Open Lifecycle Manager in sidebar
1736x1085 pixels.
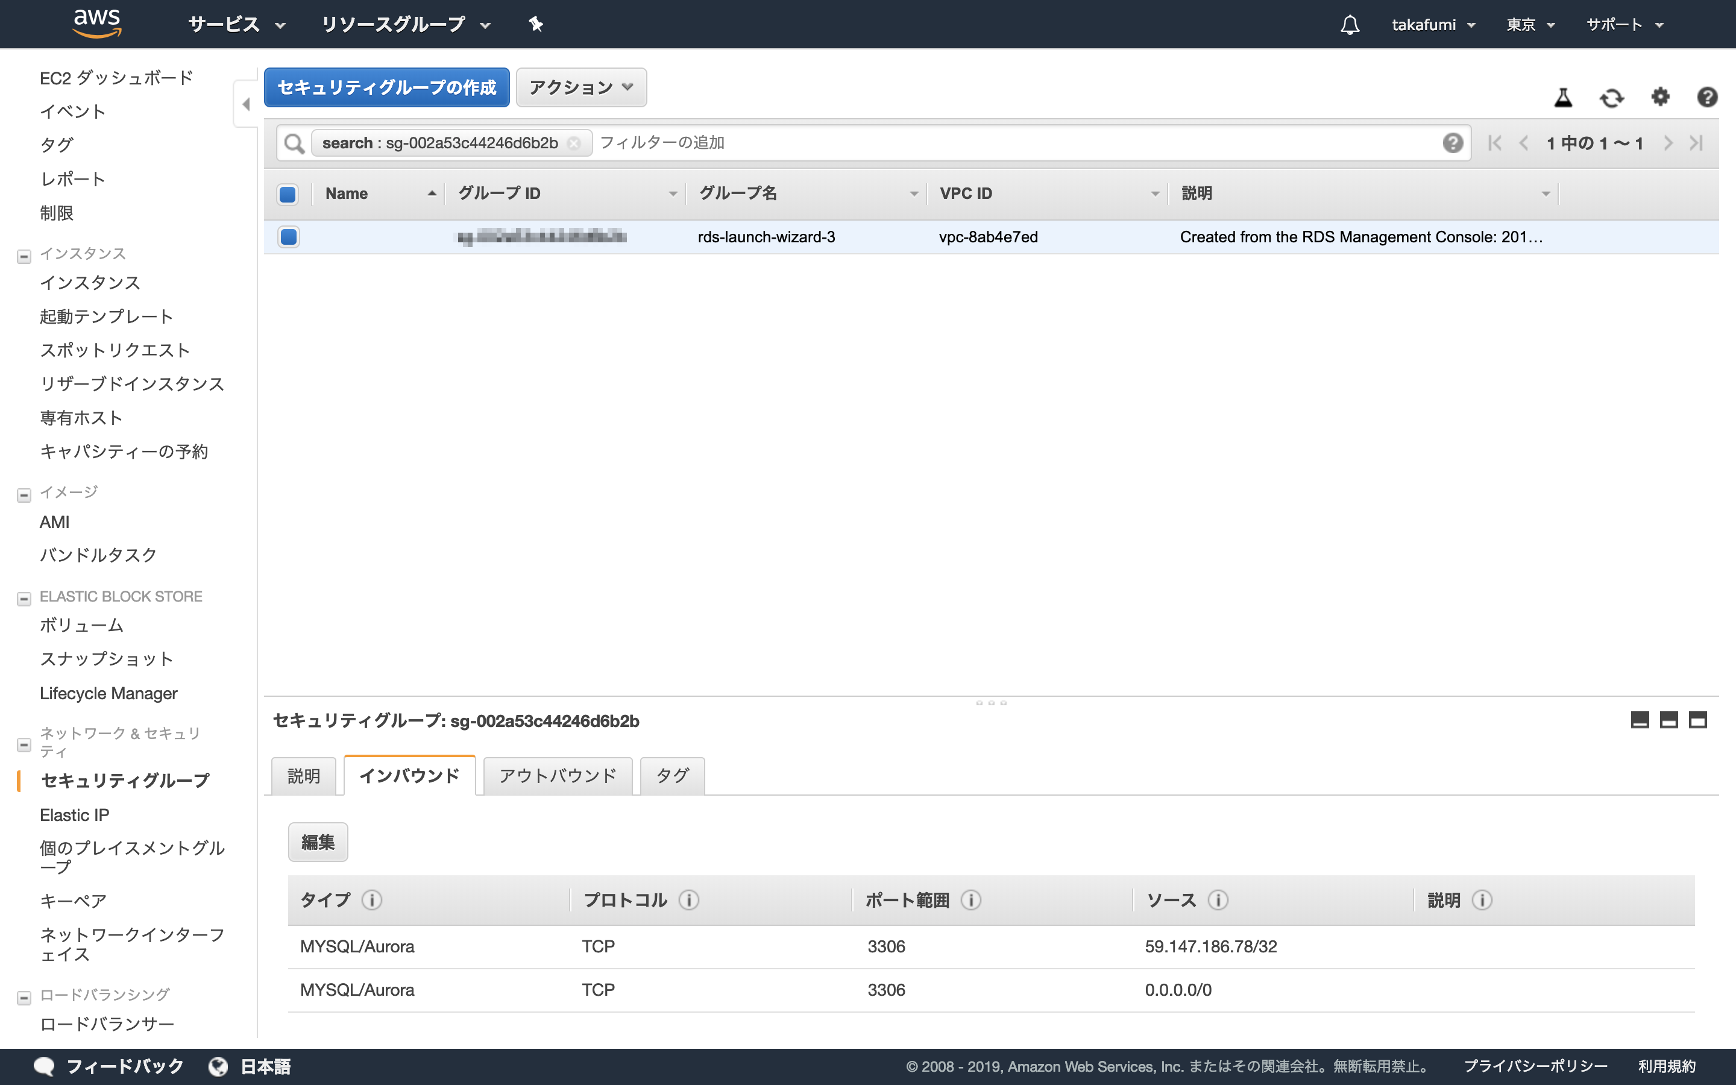pos(108,693)
